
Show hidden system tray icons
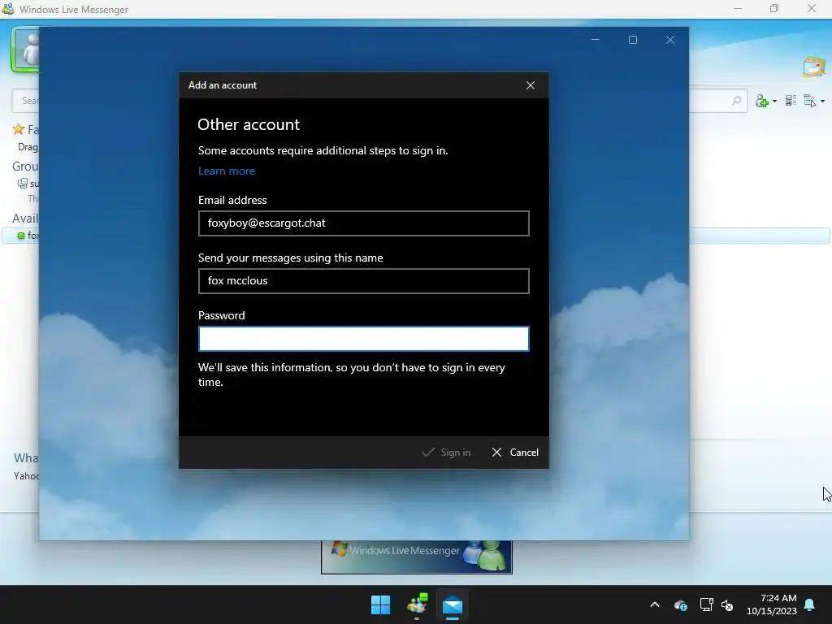pos(655,604)
